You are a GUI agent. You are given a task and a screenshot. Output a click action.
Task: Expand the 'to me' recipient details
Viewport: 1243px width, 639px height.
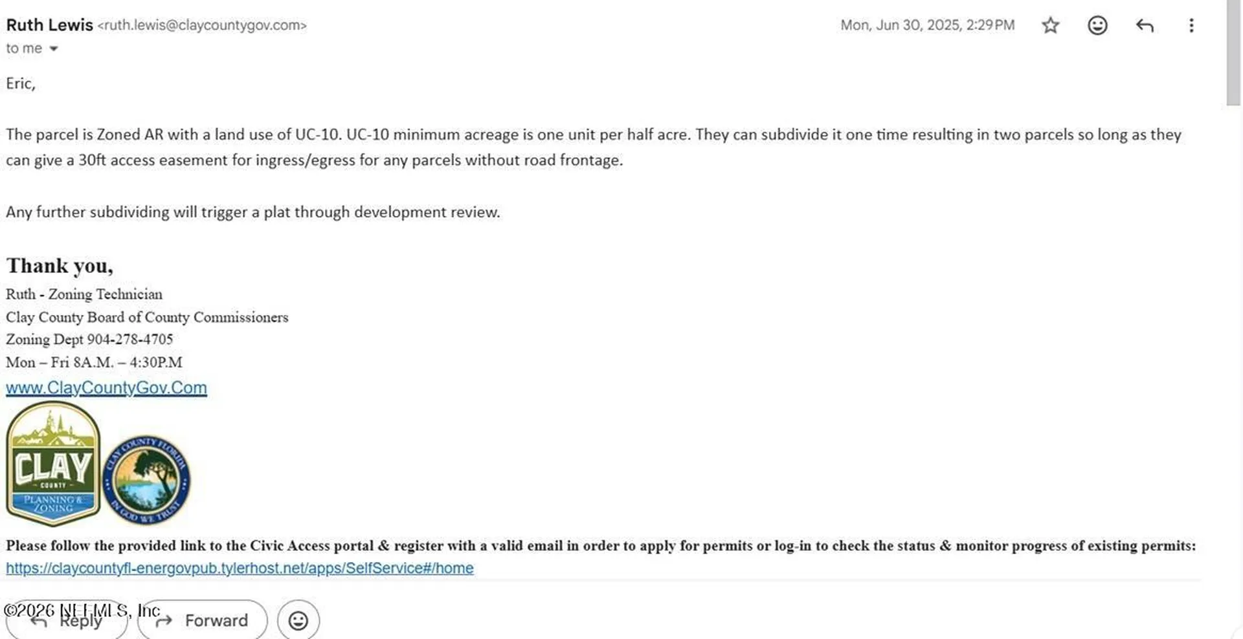point(54,49)
